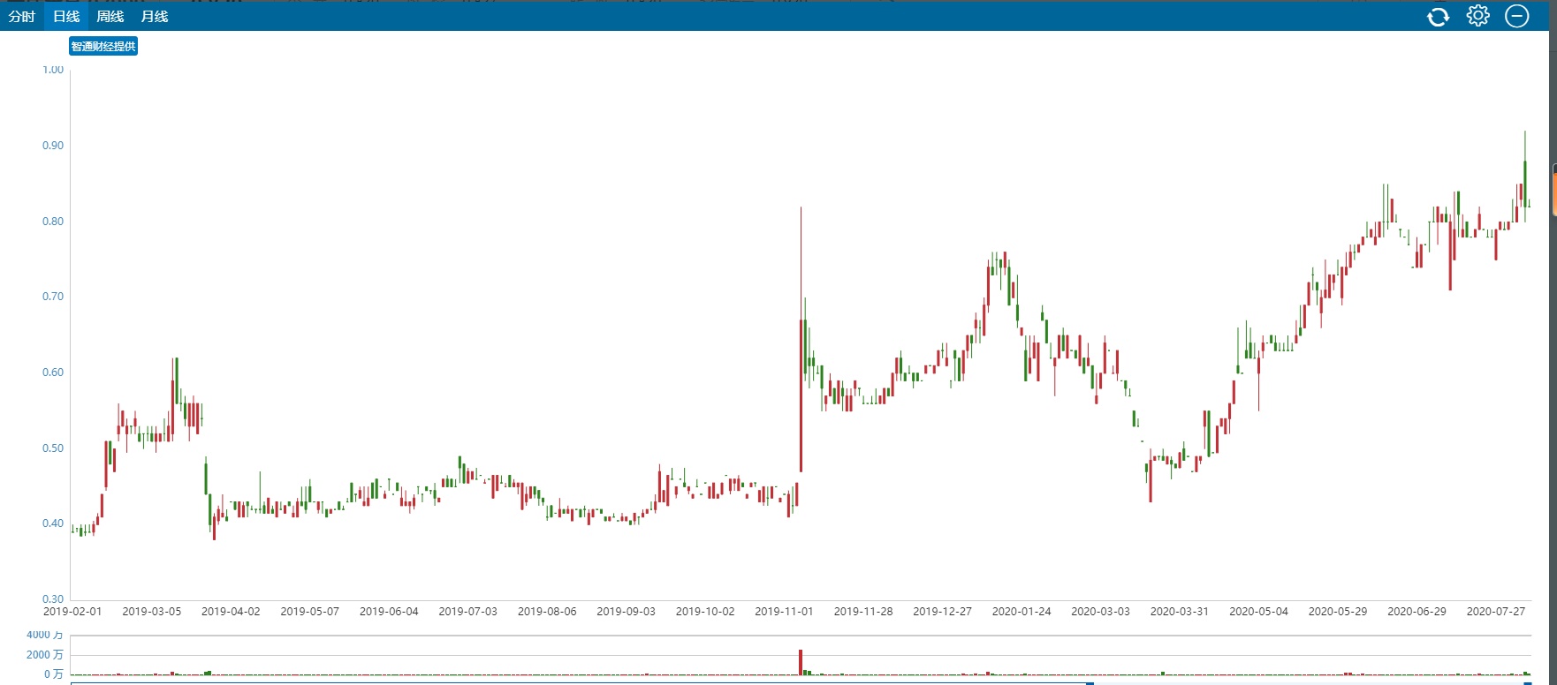
Task: Click the 2020-05-29 date label
Action: click(1338, 612)
